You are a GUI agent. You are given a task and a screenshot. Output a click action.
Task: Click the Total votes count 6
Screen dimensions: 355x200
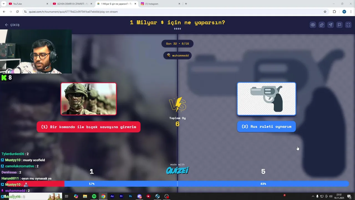coord(177,124)
